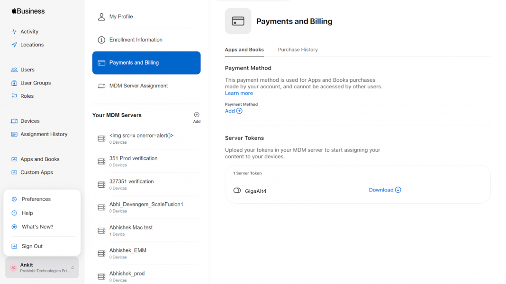Image resolution: width=506 pixels, height=284 pixels.
Task: Download the GigaAlt4 server token
Action: point(385,189)
